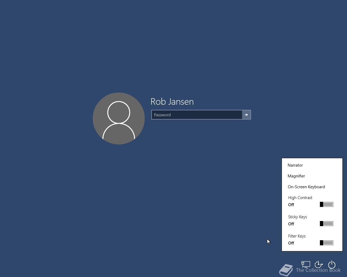The image size is (347, 277).
Task: Focus the Password input field
Action: 197,115
